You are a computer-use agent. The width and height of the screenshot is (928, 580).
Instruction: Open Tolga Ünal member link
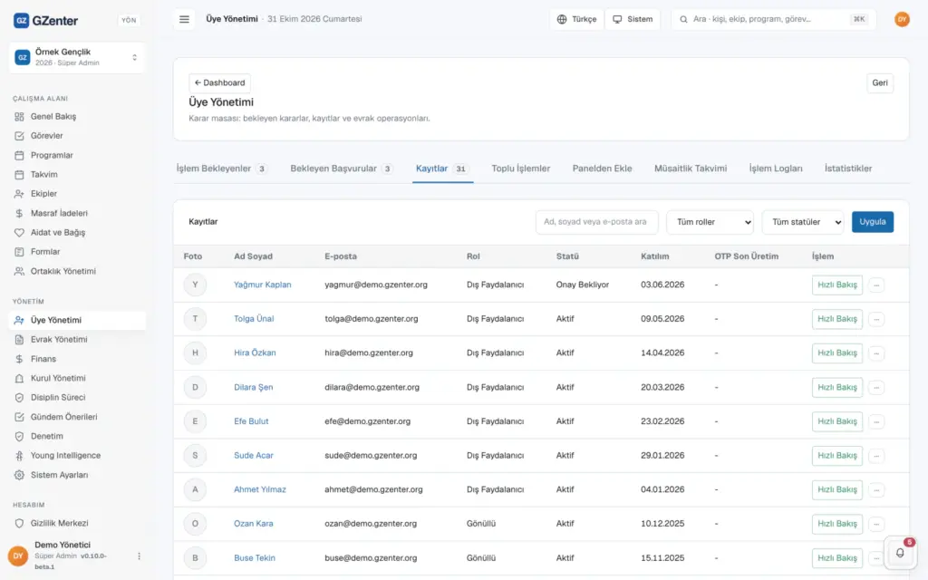tap(254, 319)
